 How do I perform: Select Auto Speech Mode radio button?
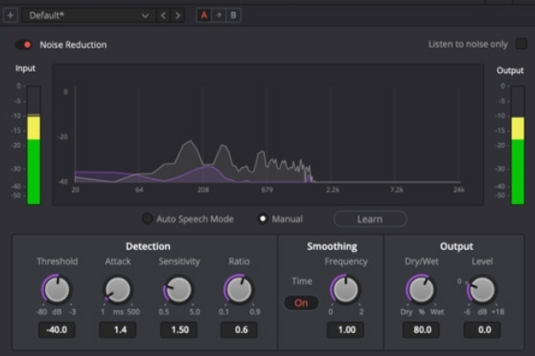pyautogui.click(x=148, y=219)
